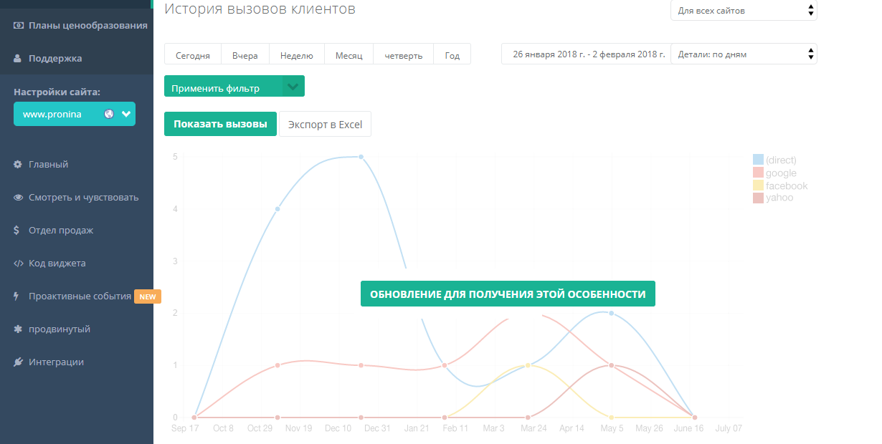Open the Для всех сайтов dropdown
Viewport: 882px width, 444px height.
[x=744, y=11]
